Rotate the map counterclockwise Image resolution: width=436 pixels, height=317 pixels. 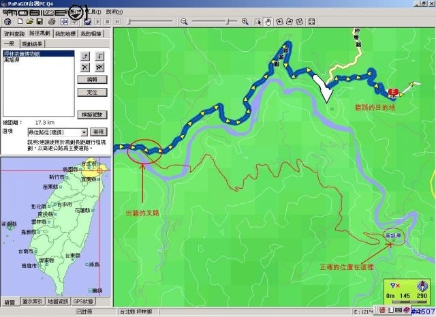280,22
